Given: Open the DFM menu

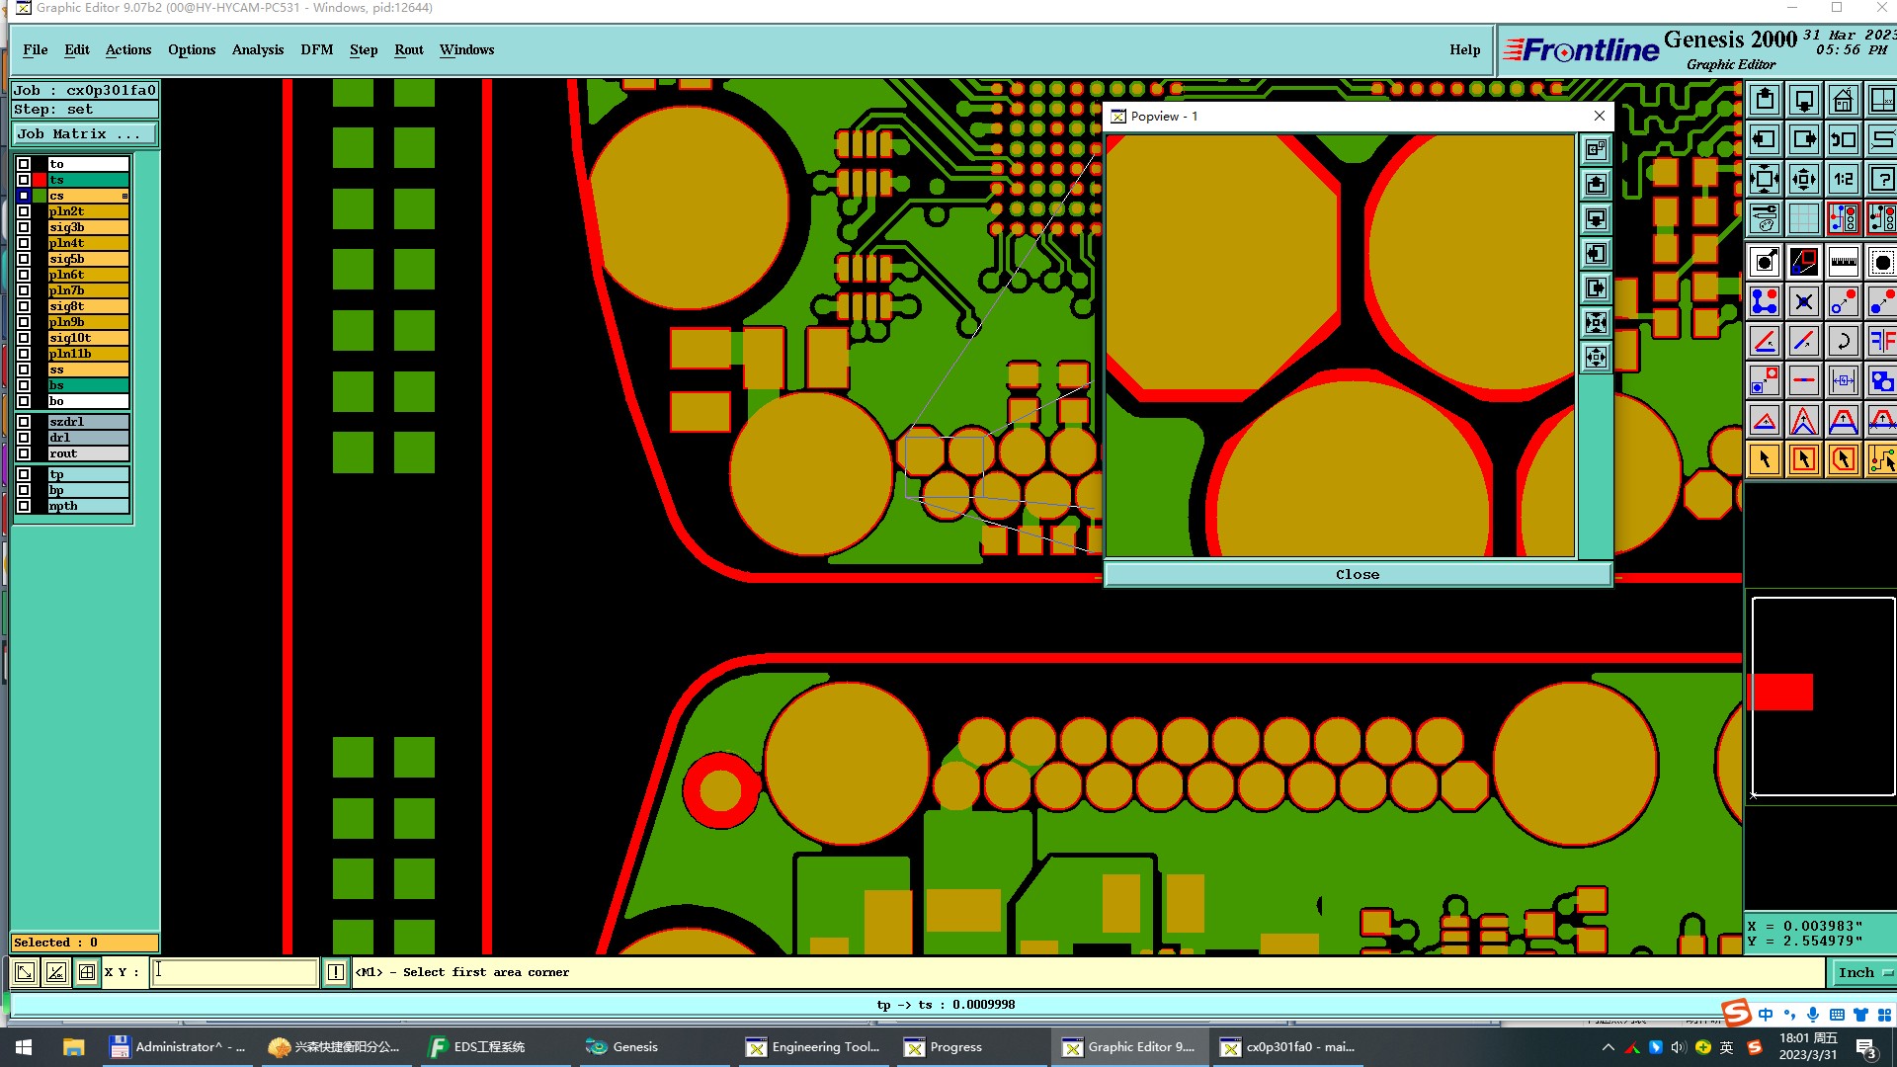Looking at the screenshot, I should pos(316,50).
